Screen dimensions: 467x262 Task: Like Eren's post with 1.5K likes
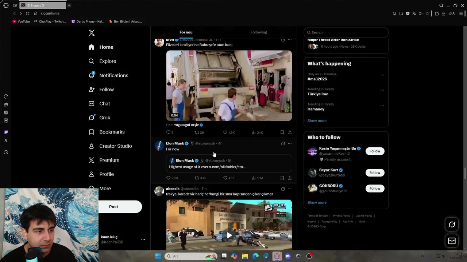point(229,132)
